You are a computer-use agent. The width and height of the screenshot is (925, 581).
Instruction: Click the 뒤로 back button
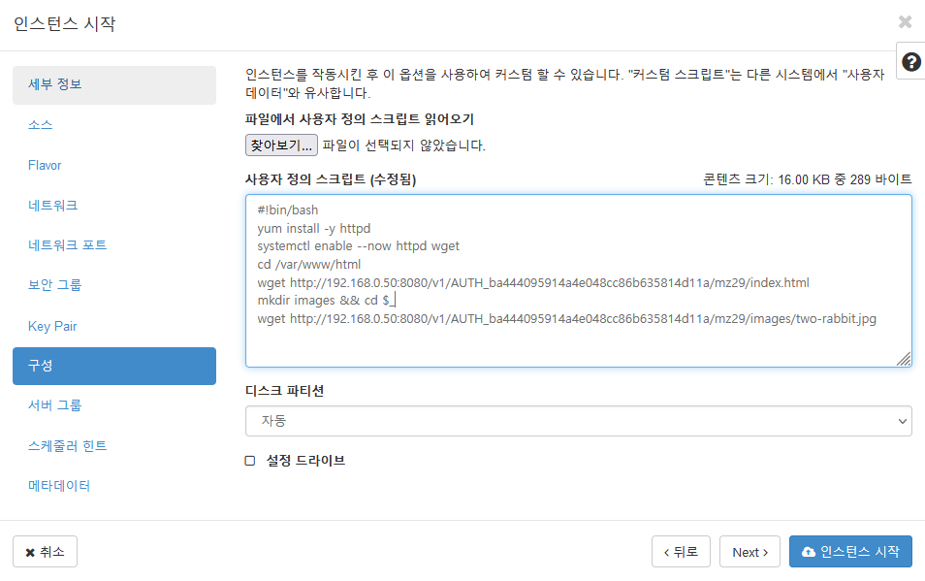tap(681, 552)
